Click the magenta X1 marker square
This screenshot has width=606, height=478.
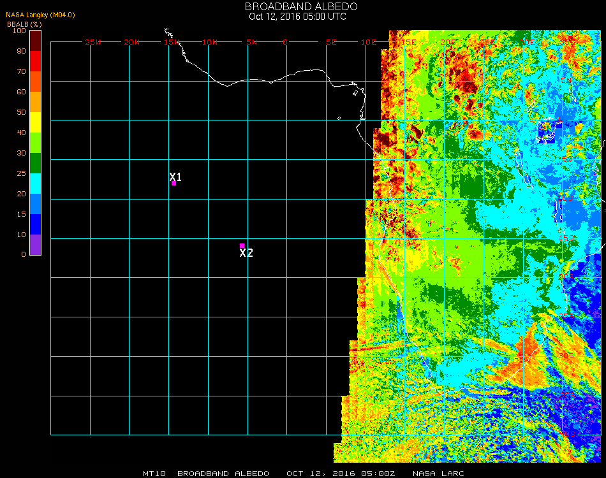pyautogui.click(x=174, y=184)
